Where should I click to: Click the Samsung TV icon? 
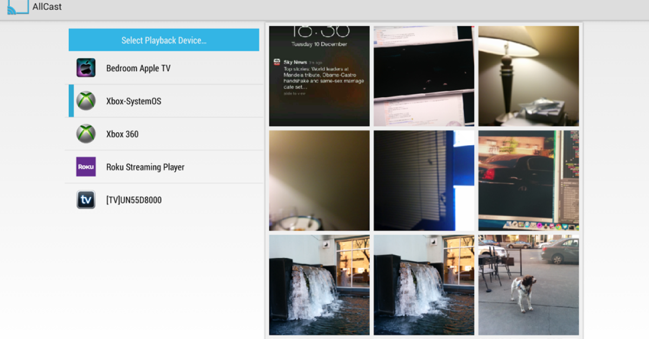(86, 200)
